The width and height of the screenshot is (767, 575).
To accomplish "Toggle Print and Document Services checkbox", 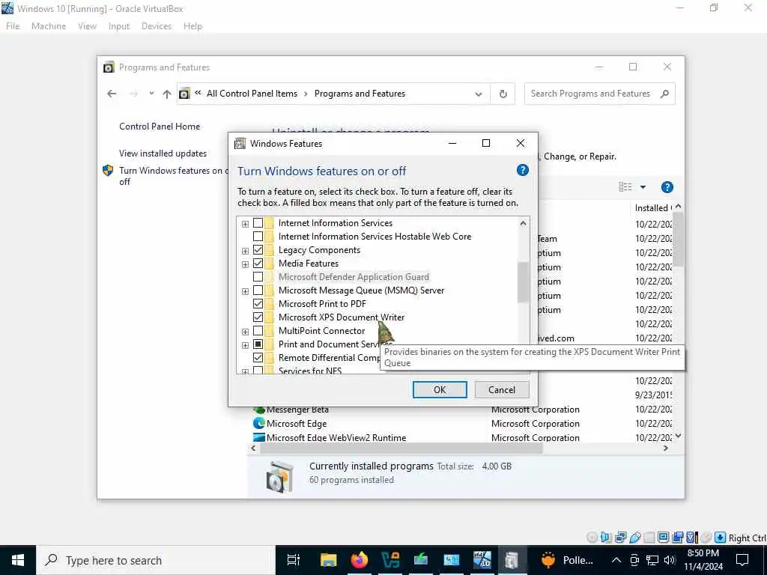I will 258,344.
